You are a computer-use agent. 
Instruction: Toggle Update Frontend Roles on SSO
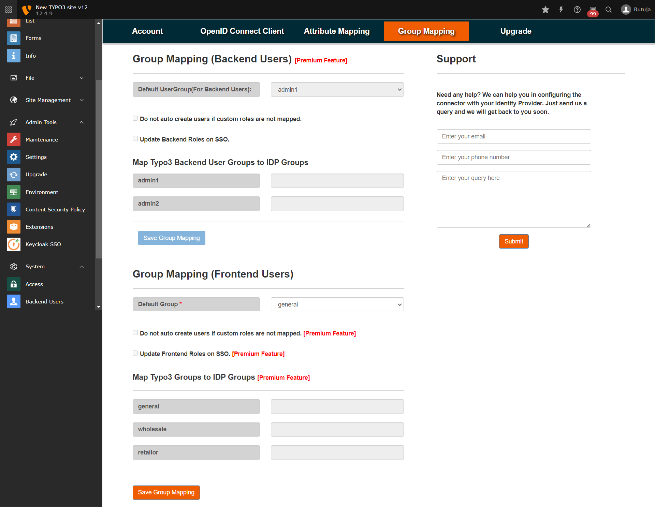coord(135,353)
